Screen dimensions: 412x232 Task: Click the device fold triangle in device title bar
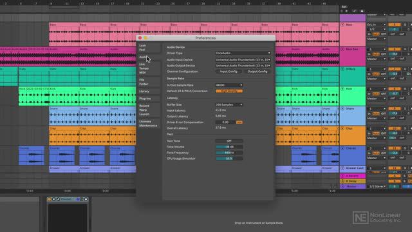tap(54, 199)
